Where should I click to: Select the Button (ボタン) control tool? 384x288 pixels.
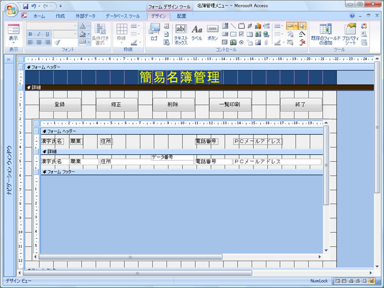click(x=213, y=33)
